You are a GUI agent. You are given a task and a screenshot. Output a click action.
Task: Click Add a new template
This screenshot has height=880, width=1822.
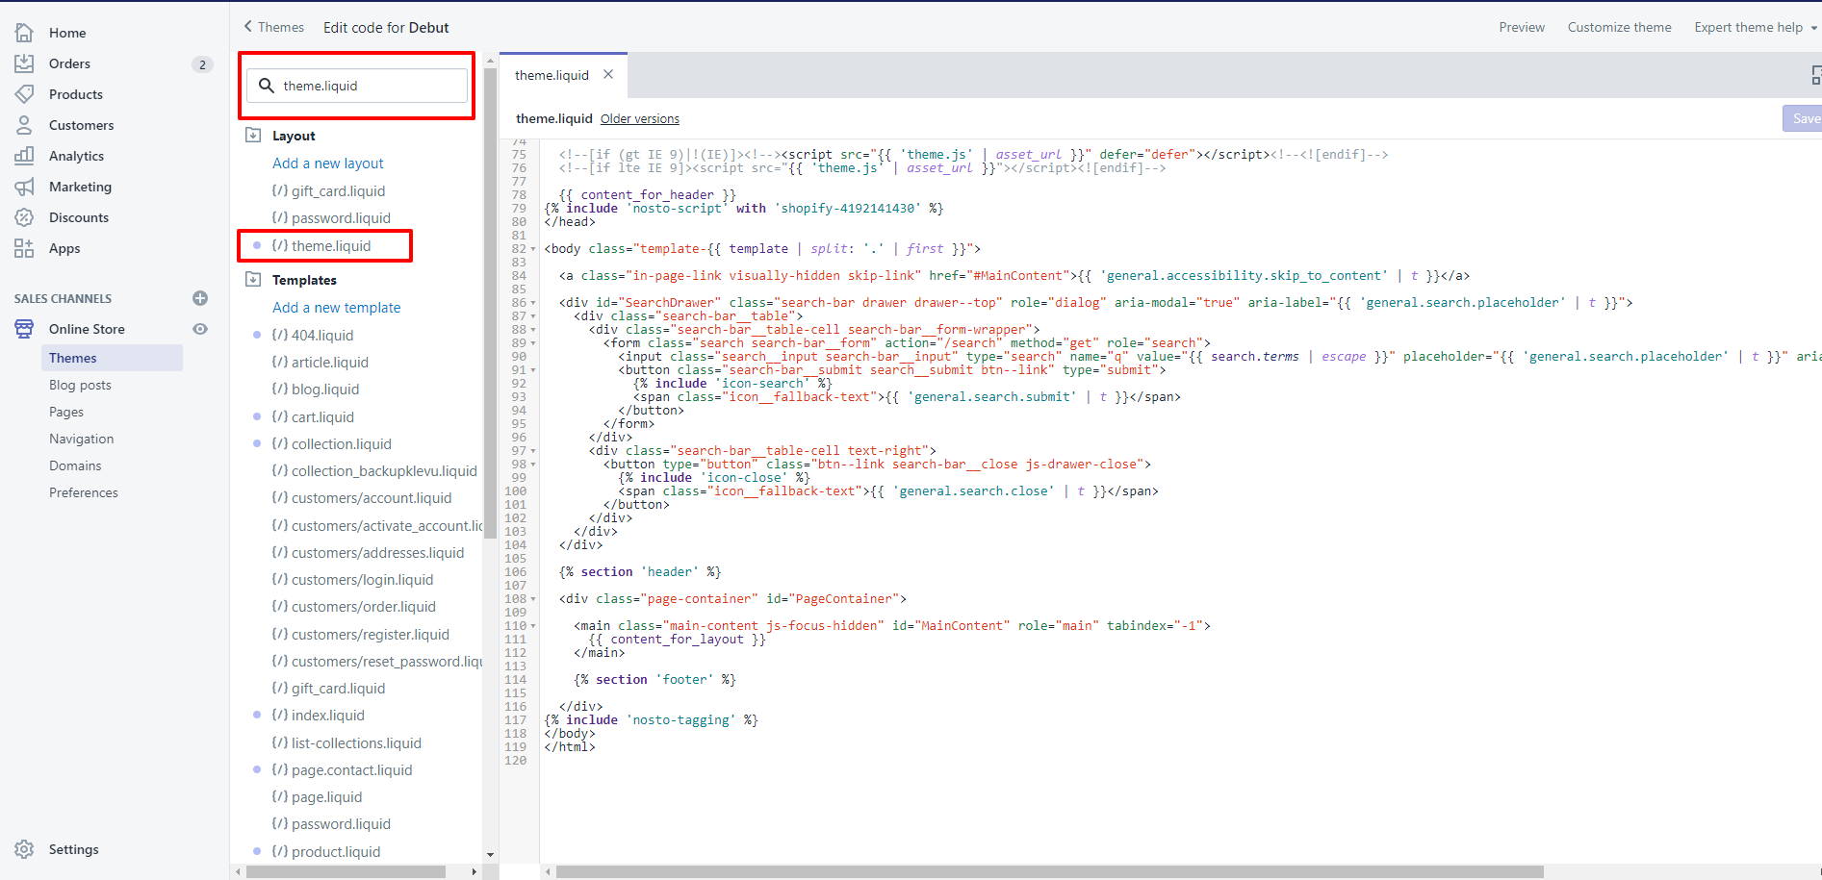[336, 308]
